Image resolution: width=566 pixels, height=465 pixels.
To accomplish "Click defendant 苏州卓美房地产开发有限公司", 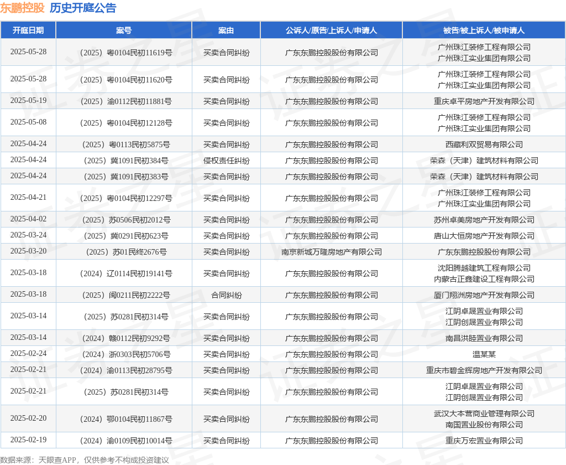I will [484, 220].
